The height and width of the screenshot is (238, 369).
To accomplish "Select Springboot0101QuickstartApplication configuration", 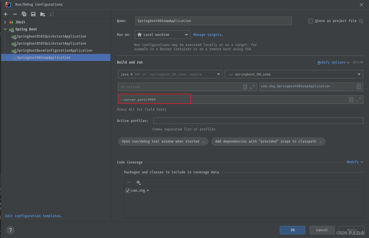I will tap(51, 36).
